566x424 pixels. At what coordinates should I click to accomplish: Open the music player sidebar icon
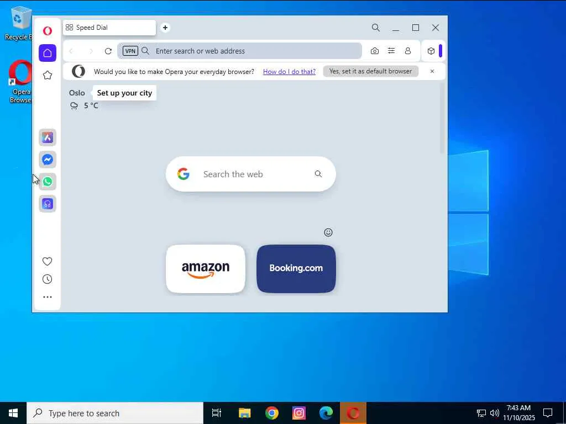(x=48, y=204)
